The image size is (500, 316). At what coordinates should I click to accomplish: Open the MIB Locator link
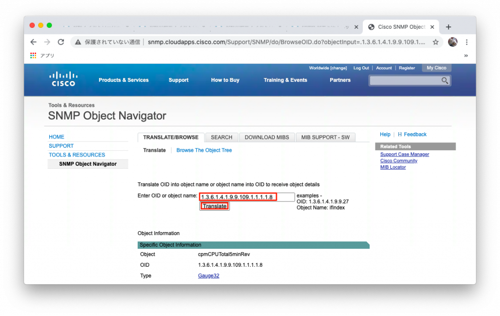[393, 167]
